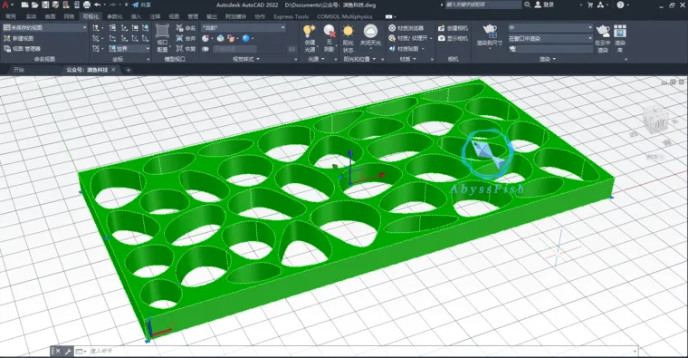The image size is (688, 358).
Task: Click the Create Light (创建光源) bulb icon
Action: [x=310, y=31]
